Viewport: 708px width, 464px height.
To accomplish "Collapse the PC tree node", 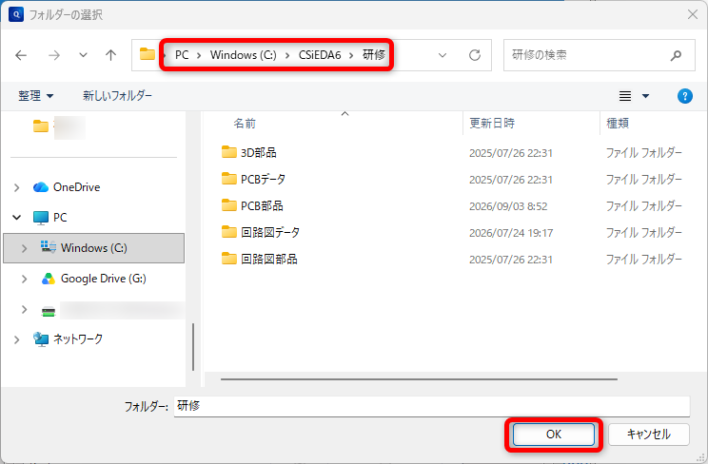I will (17, 217).
